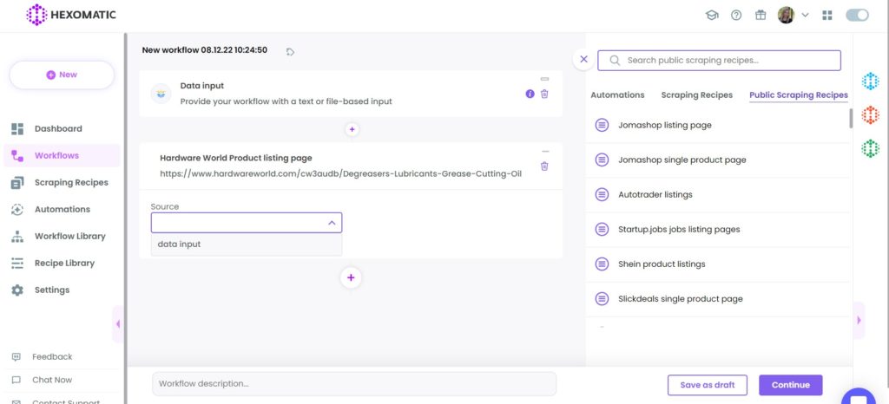Add a new step with large plus

pyautogui.click(x=351, y=277)
